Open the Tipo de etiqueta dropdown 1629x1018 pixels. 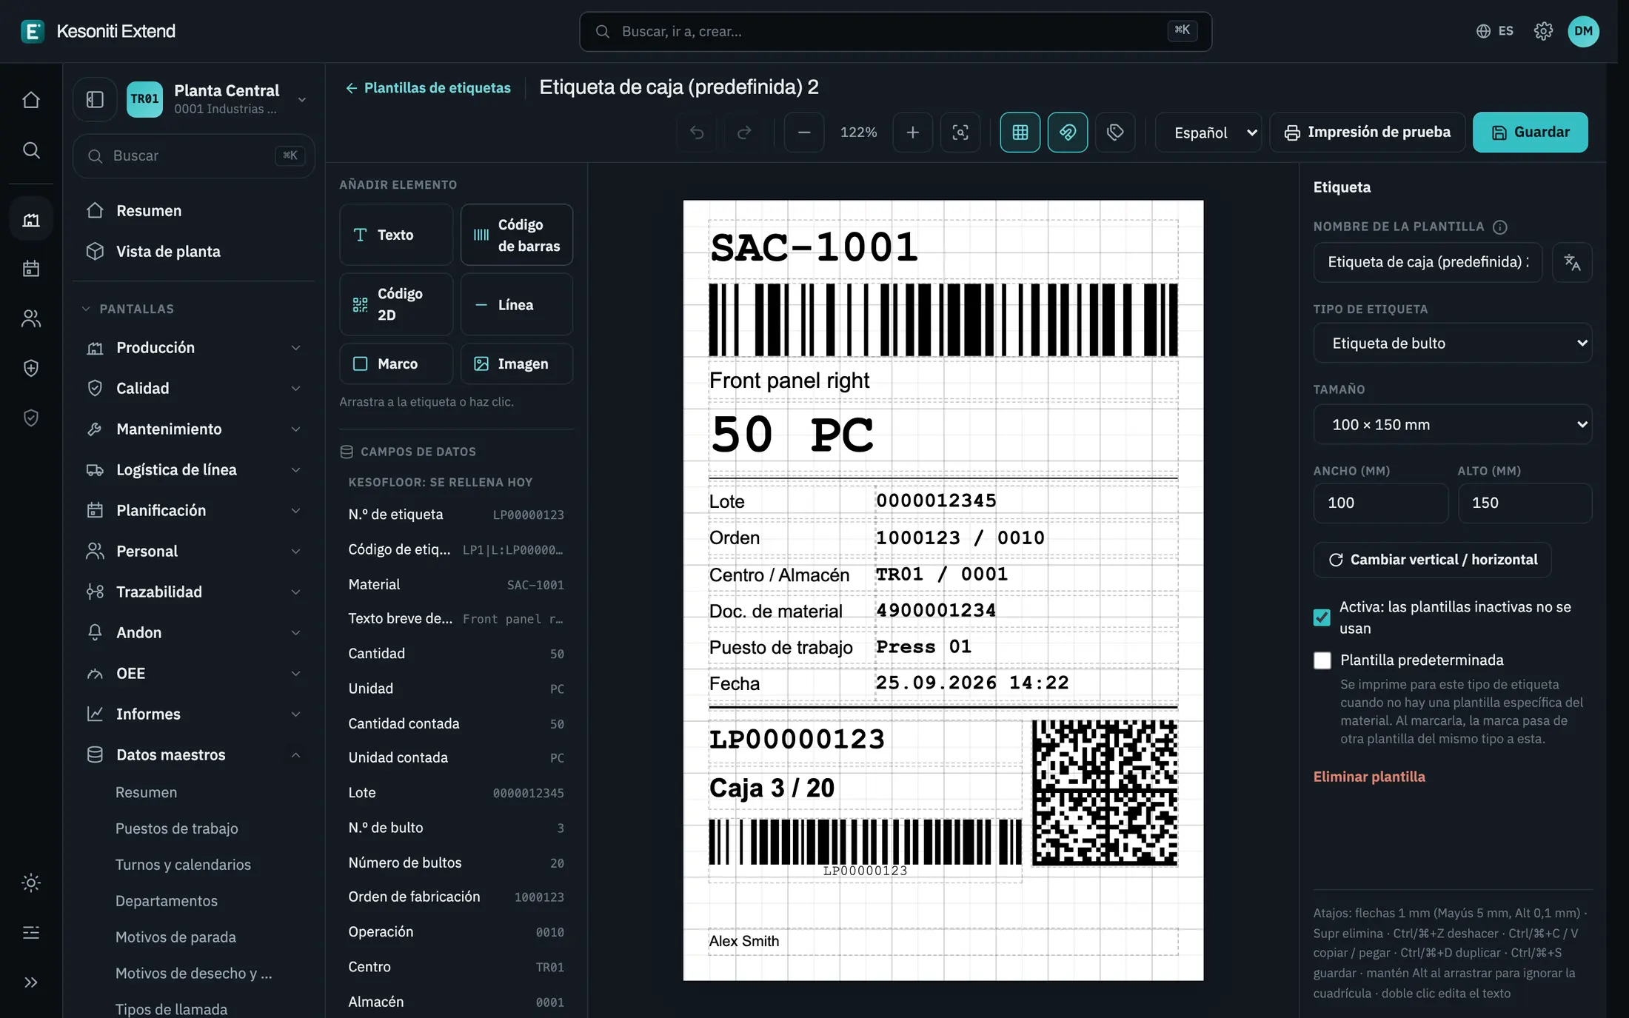[x=1453, y=343]
